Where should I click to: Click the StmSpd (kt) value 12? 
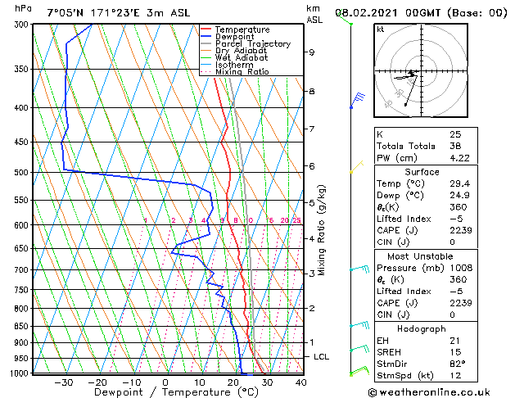point(455,375)
